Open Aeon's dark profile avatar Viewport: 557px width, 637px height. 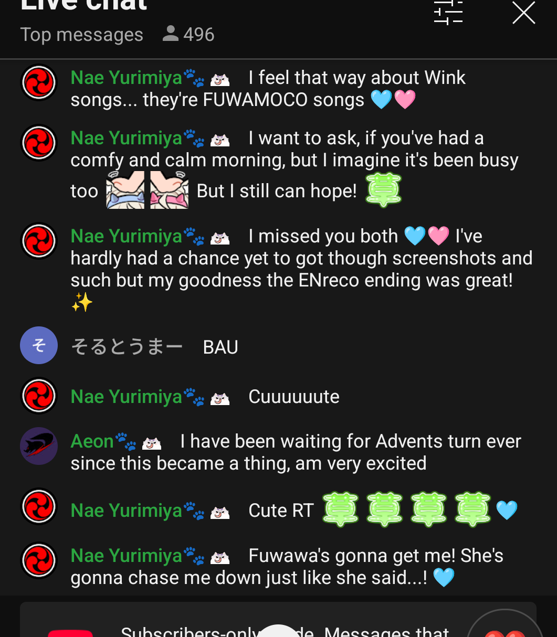[39, 446]
